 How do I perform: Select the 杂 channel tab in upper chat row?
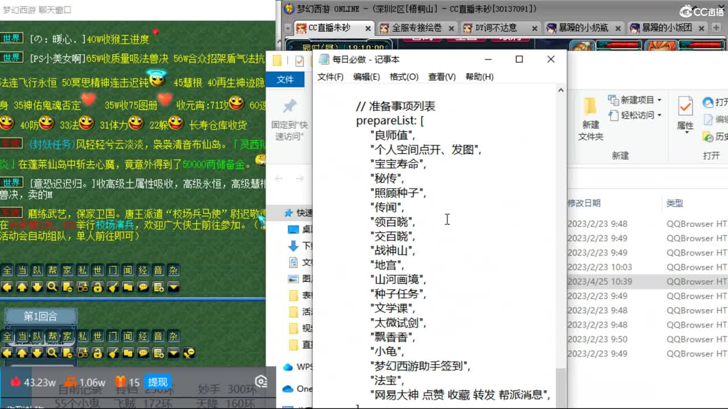(173, 271)
